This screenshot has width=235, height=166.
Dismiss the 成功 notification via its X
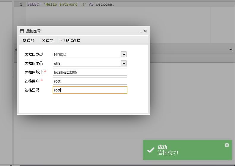click(x=227, y=145)
